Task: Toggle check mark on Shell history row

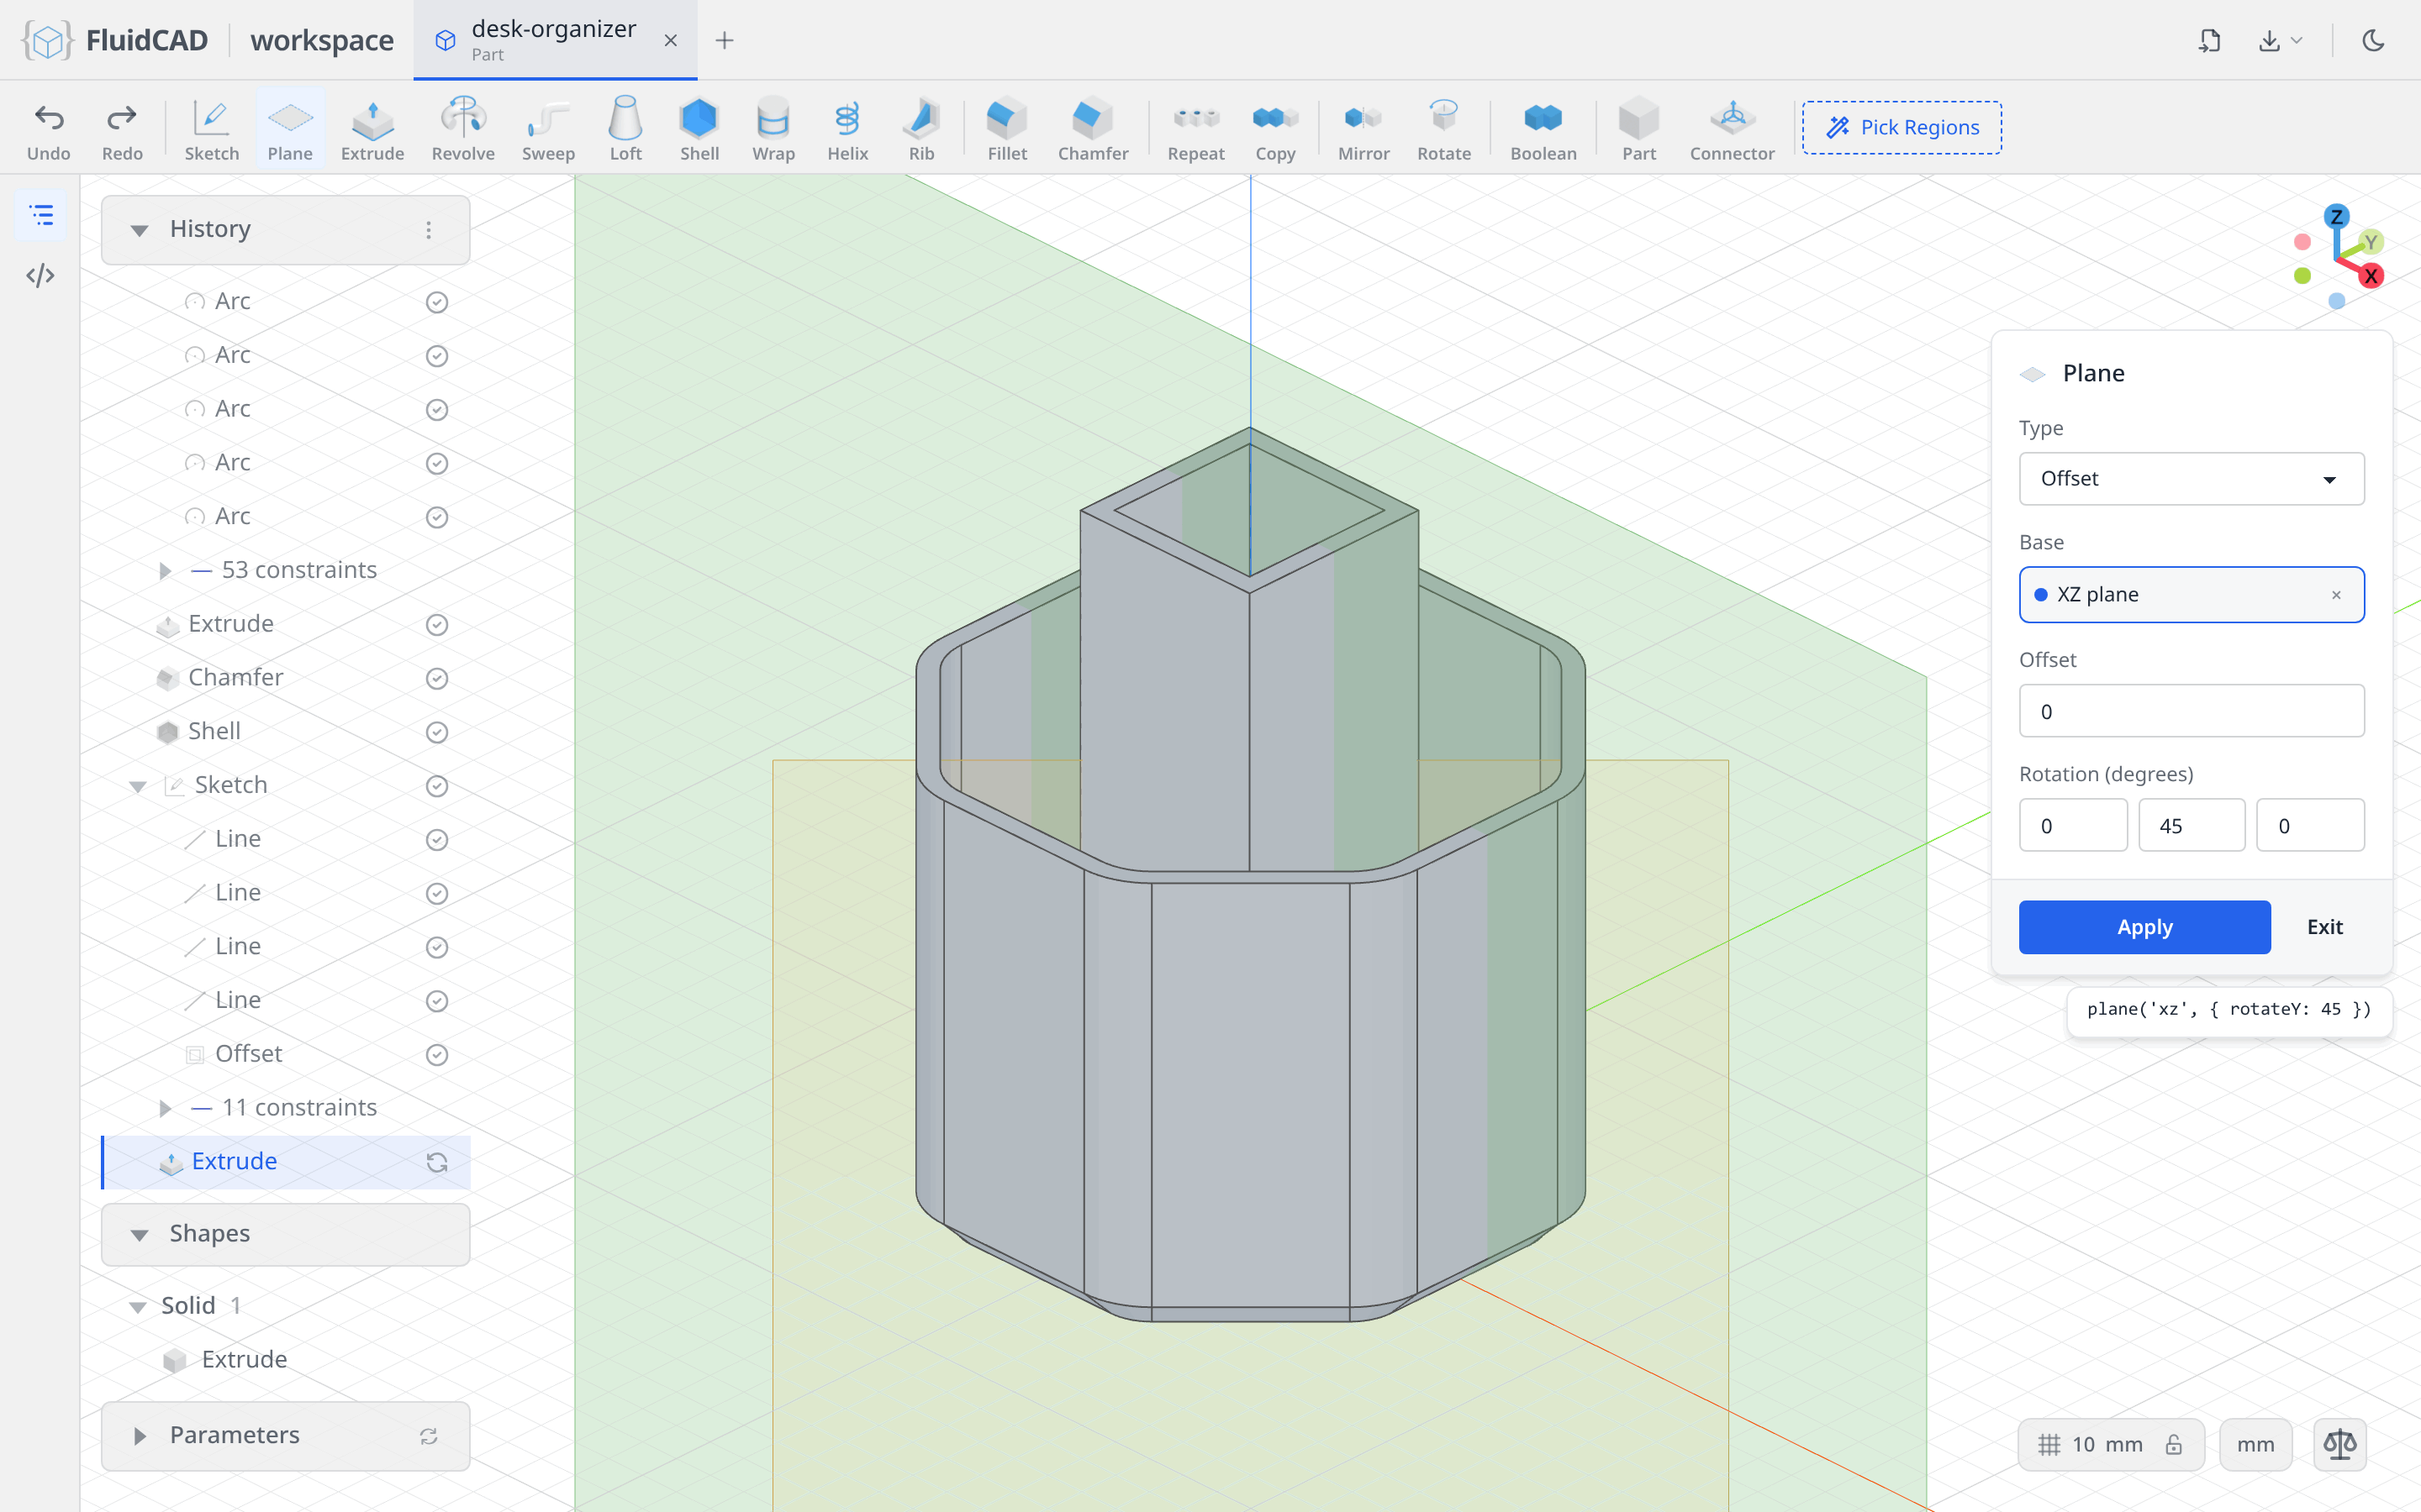Action: point(437,732)
